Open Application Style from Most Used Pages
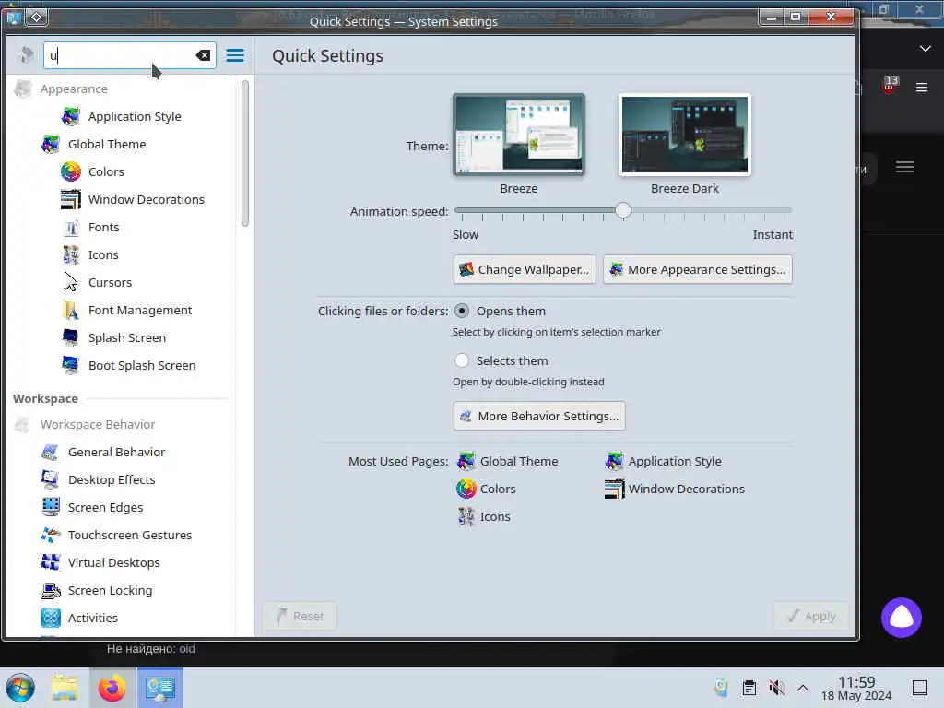Viewport: 944px width, 708px height. [663, 461]
